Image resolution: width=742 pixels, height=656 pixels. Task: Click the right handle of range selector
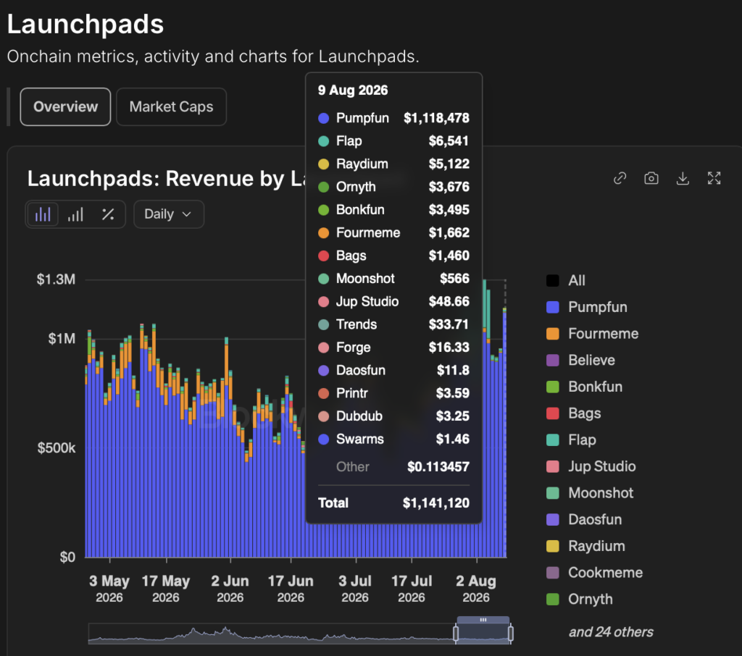(x=511, y=634)
